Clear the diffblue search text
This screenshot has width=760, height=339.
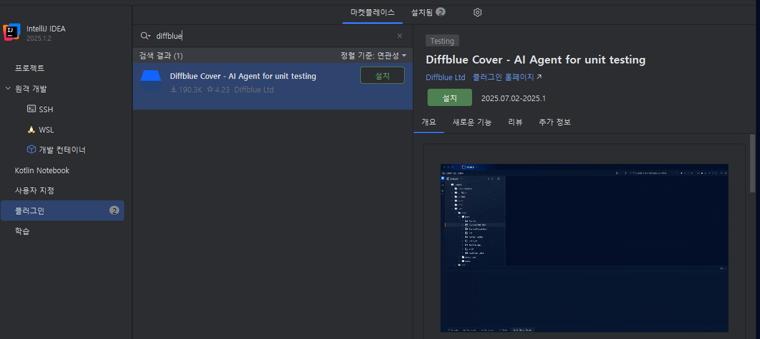point(400,36)
